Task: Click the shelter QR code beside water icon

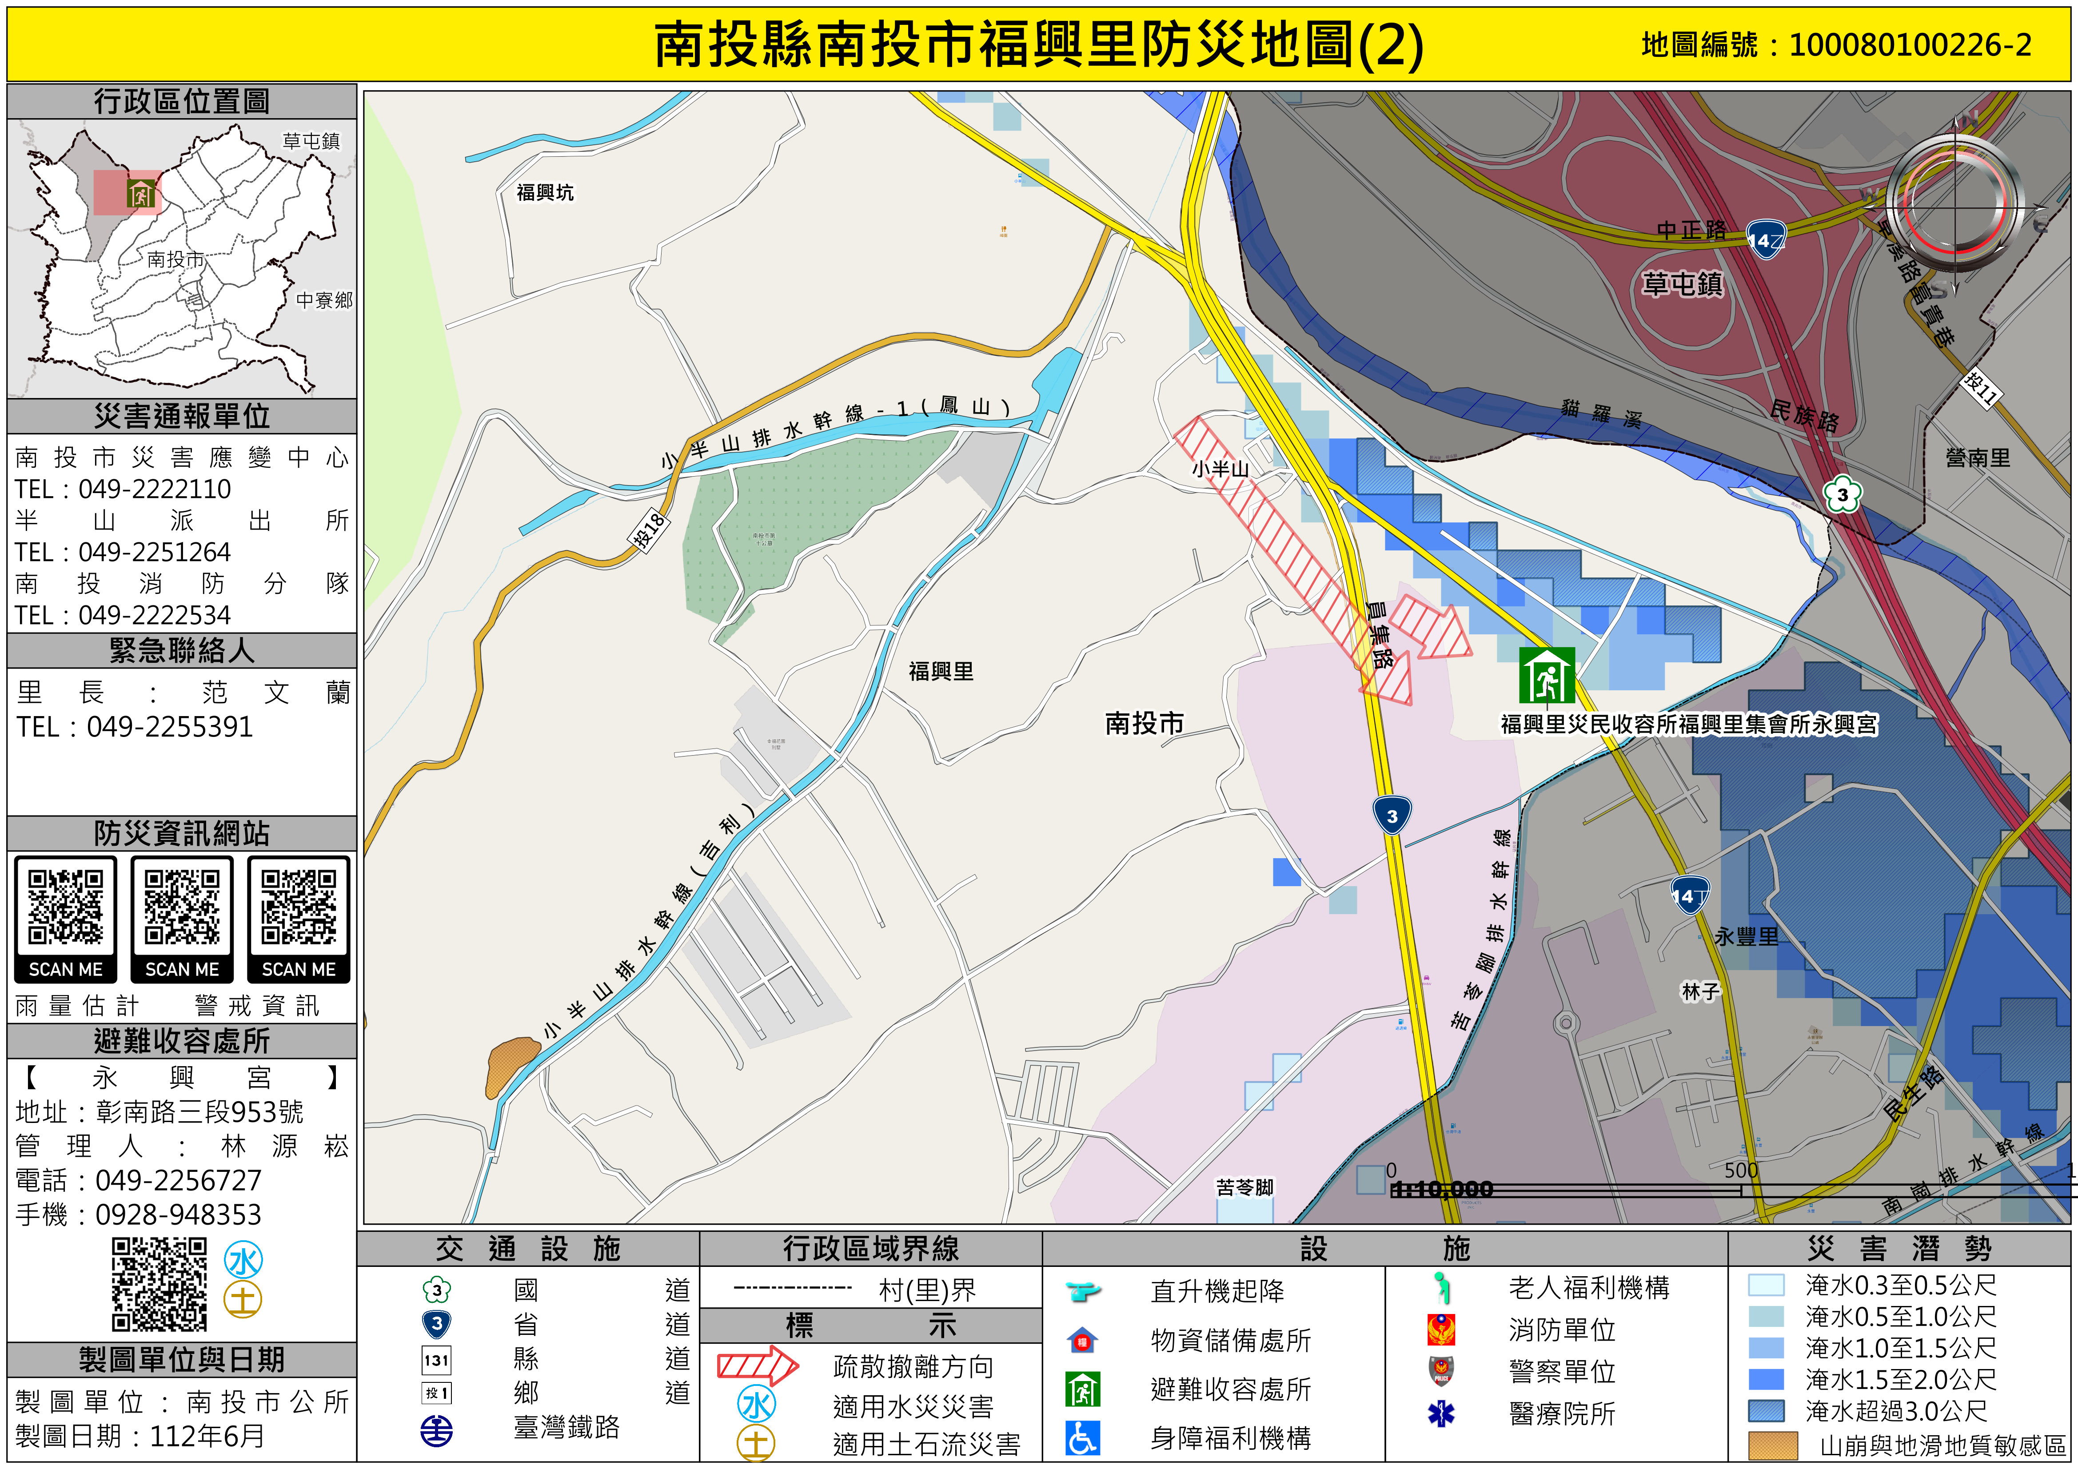Action: click(x=160, y=1283)
